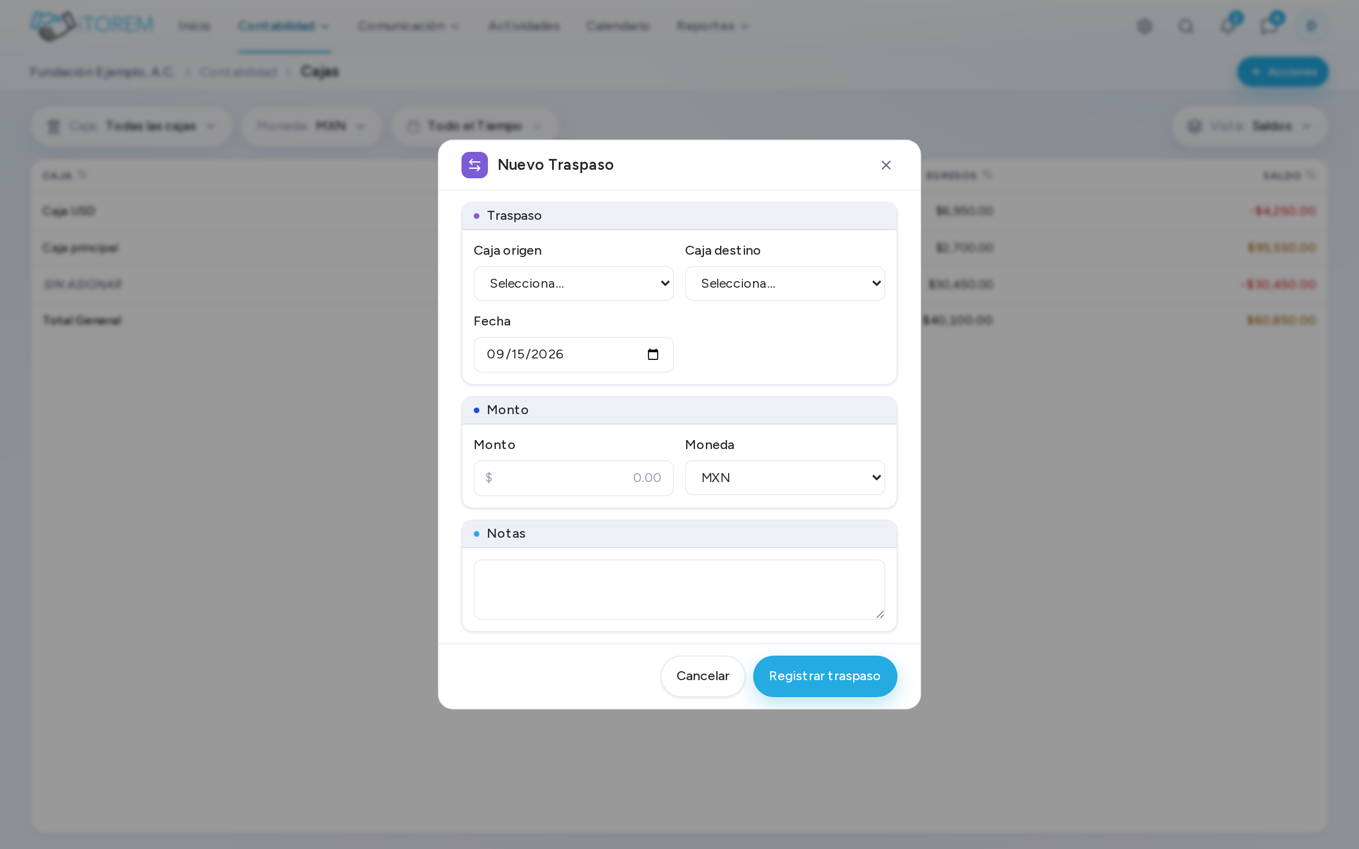Click the Caja USD saldo value
Viewport: 1359px width, 849px height.
point(1283,211)
